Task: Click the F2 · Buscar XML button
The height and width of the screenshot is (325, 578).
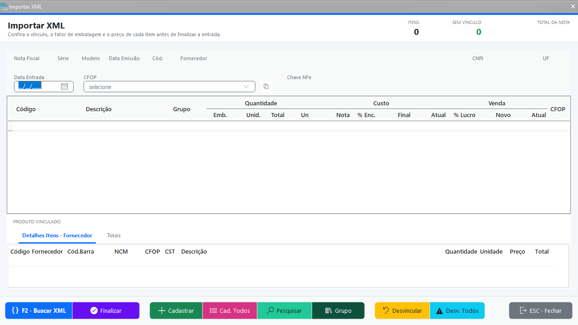Action: [38, 311]
